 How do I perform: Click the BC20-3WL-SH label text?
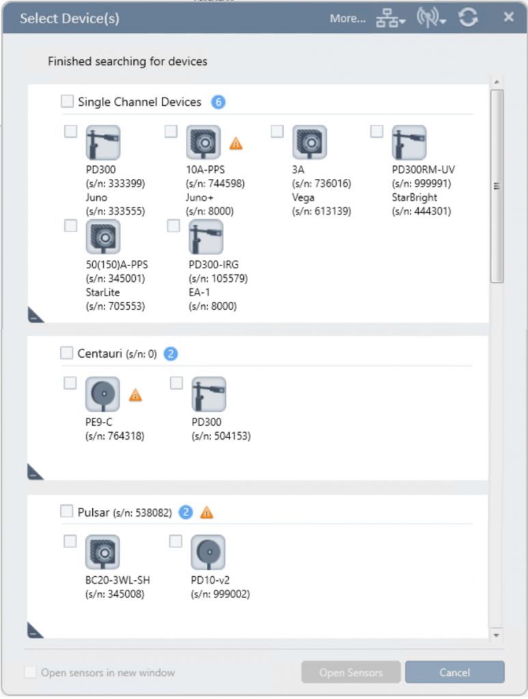(x=117, y=580)
